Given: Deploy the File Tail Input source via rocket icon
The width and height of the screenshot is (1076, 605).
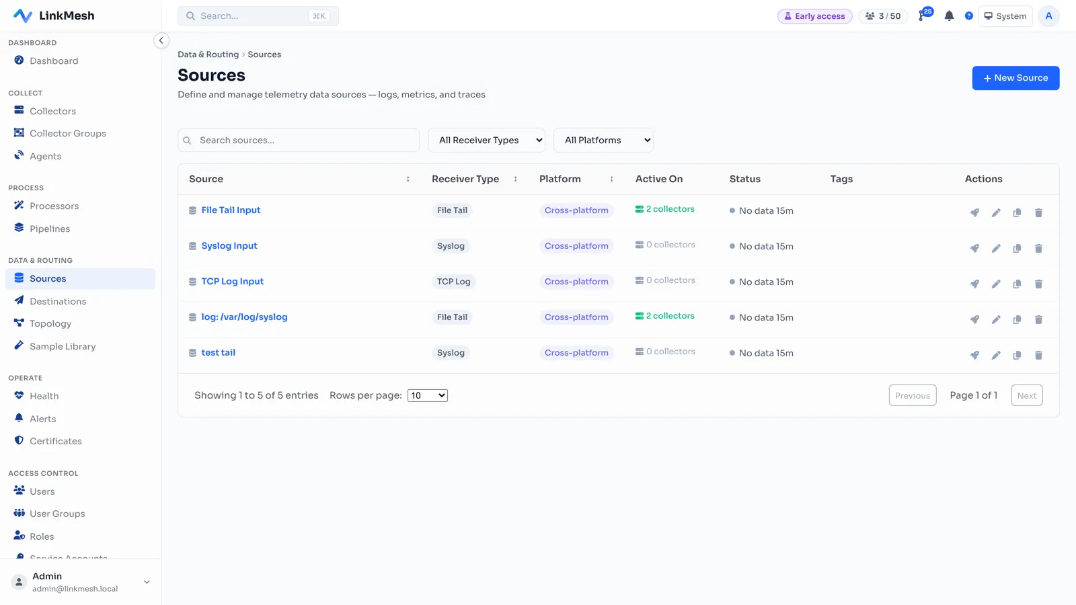Looking at the screenshot, I should 974,213.
